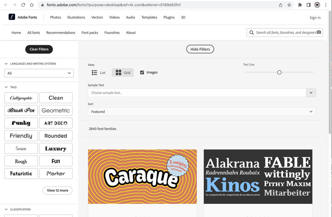Open the Foundries tab
332x217 pixels.
click(x=112, y=33)
